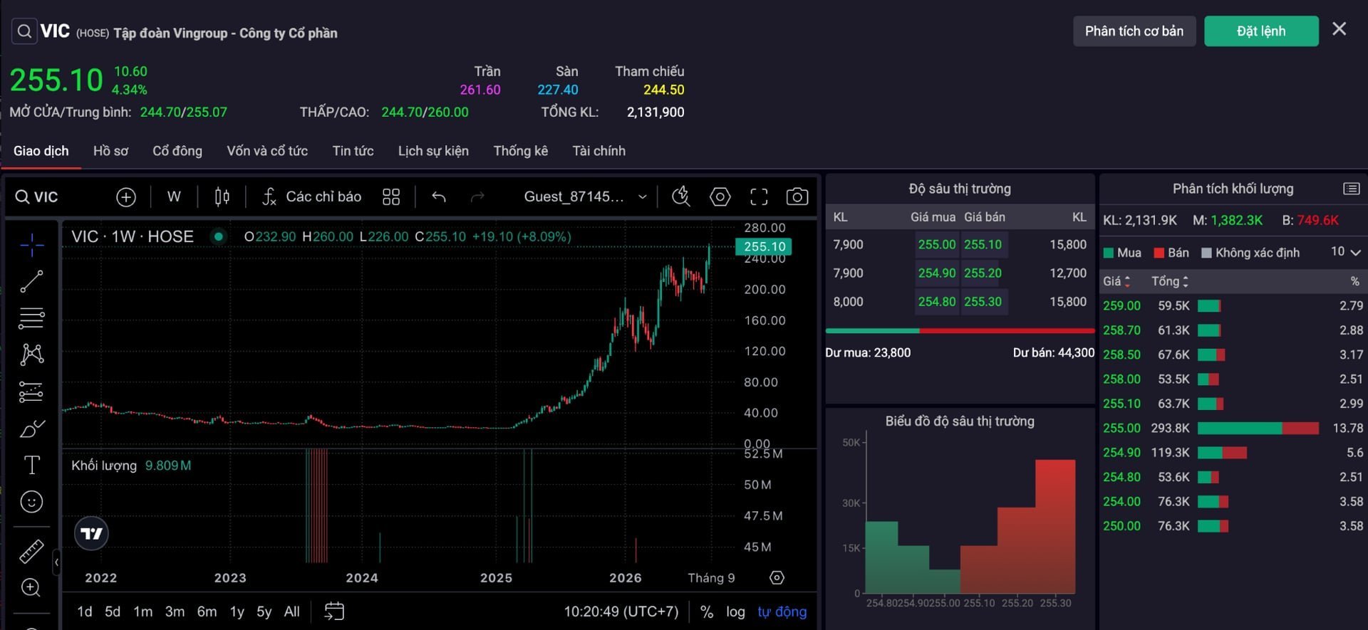Set chart range to 1y
The image size is (1368, 630).
tap(237, 611)
